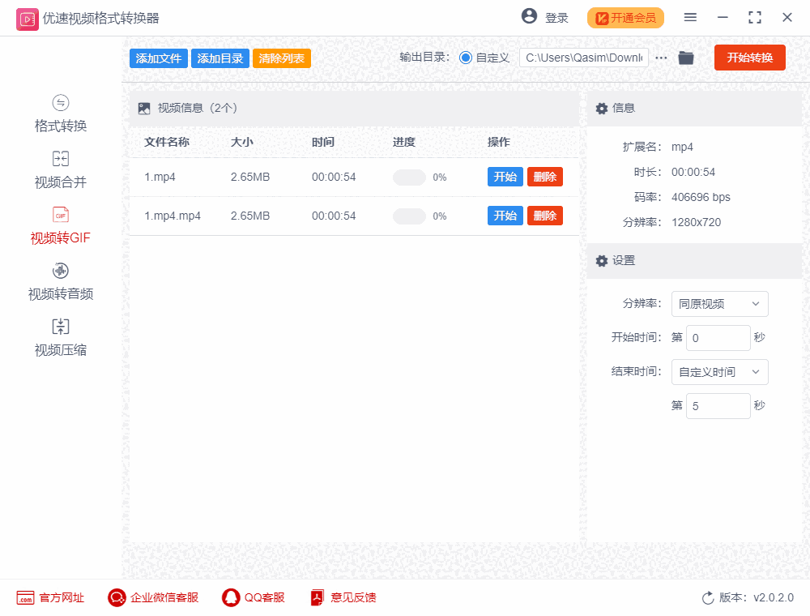Click the 企业微信客服 WeChat support icon

(x=116, y=597)
